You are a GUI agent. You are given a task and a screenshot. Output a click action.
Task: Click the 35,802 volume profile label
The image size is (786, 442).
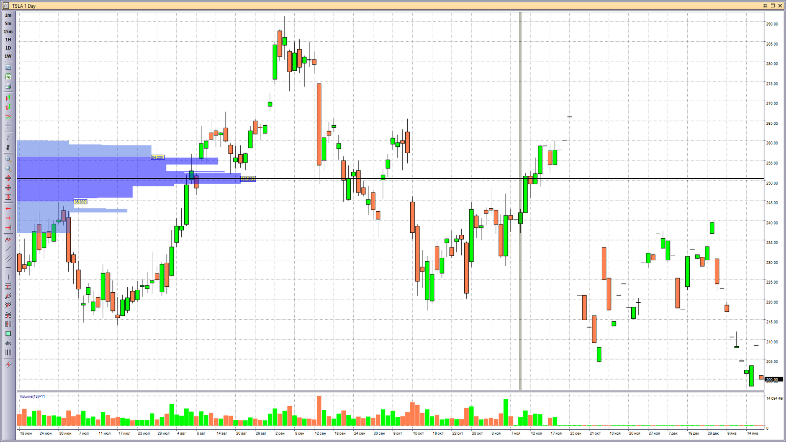pos(80,202)
